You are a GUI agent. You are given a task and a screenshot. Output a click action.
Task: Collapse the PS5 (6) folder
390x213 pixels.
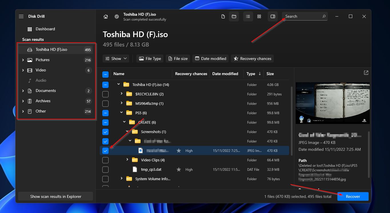point(121,112)
